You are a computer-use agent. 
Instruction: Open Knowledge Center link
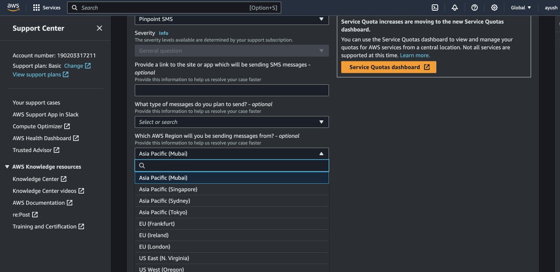(40, 179)
